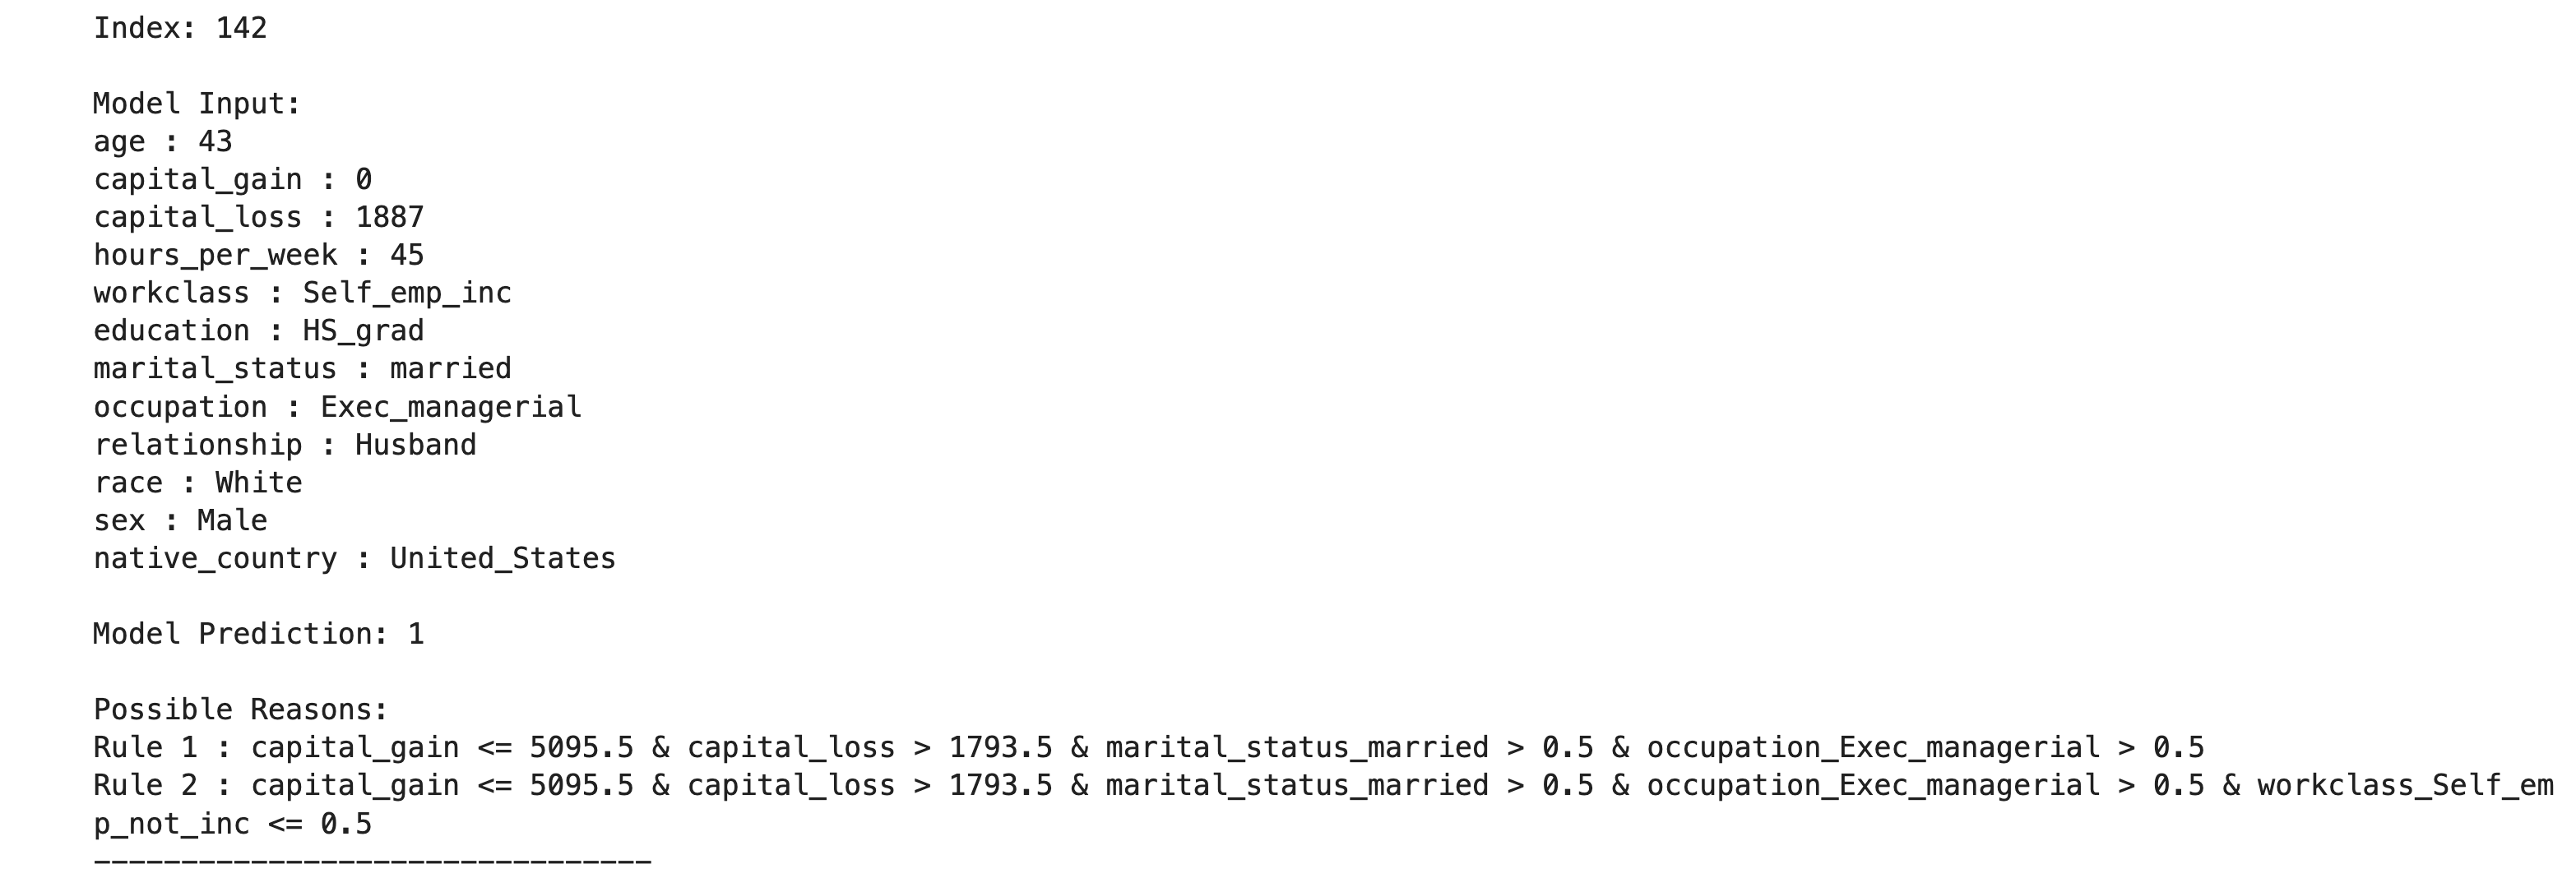Click the race value White
This screenshot has height=878, width=2576.
(x=258, y=483)
